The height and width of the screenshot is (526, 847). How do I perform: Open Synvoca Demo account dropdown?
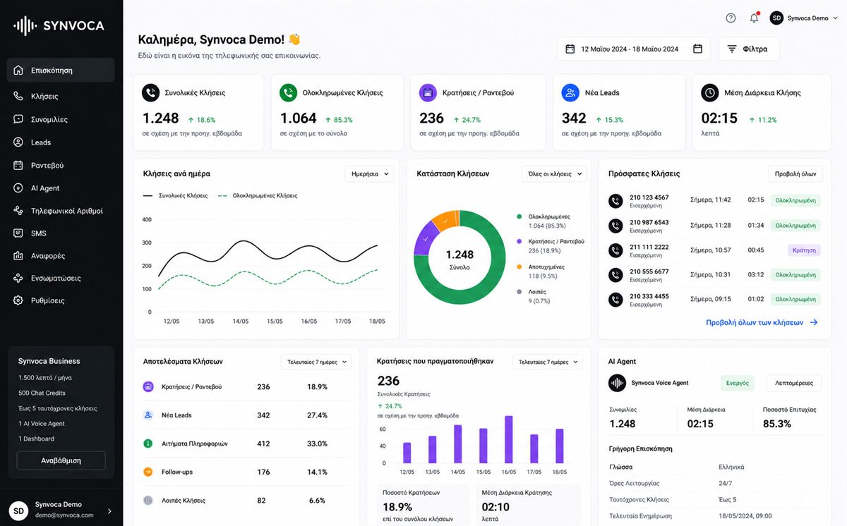(803, 18)
